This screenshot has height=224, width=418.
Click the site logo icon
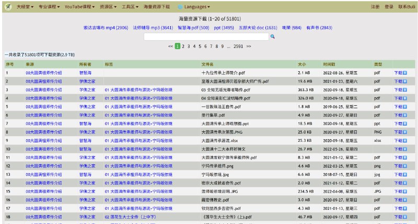[8, 6]
